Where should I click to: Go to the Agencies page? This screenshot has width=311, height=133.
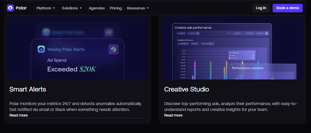coord(97,8)
